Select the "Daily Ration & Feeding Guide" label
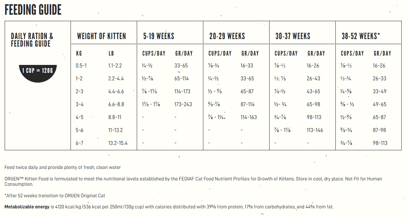 pyautogui.click(x=32, y=40)
